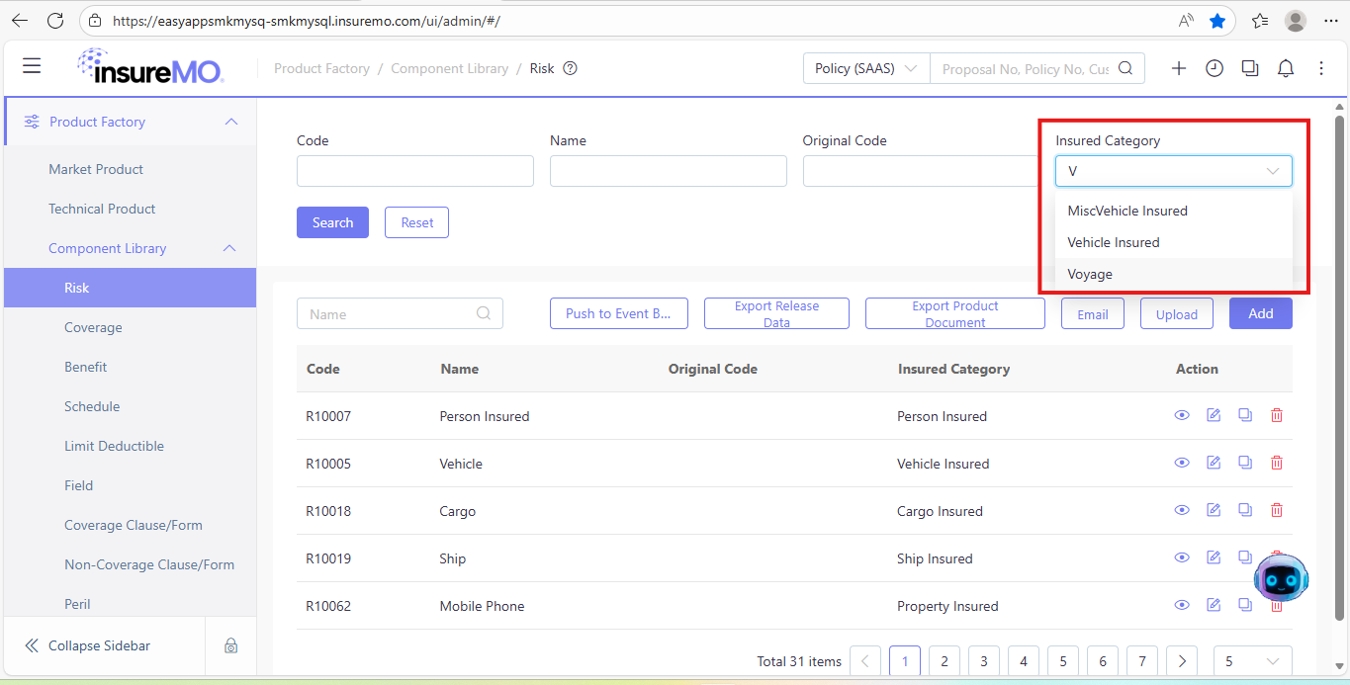The width and height of the screenshot is (1350, 685).
Task: Delete the Person Insured risk row
Action: pos(1277,415)
